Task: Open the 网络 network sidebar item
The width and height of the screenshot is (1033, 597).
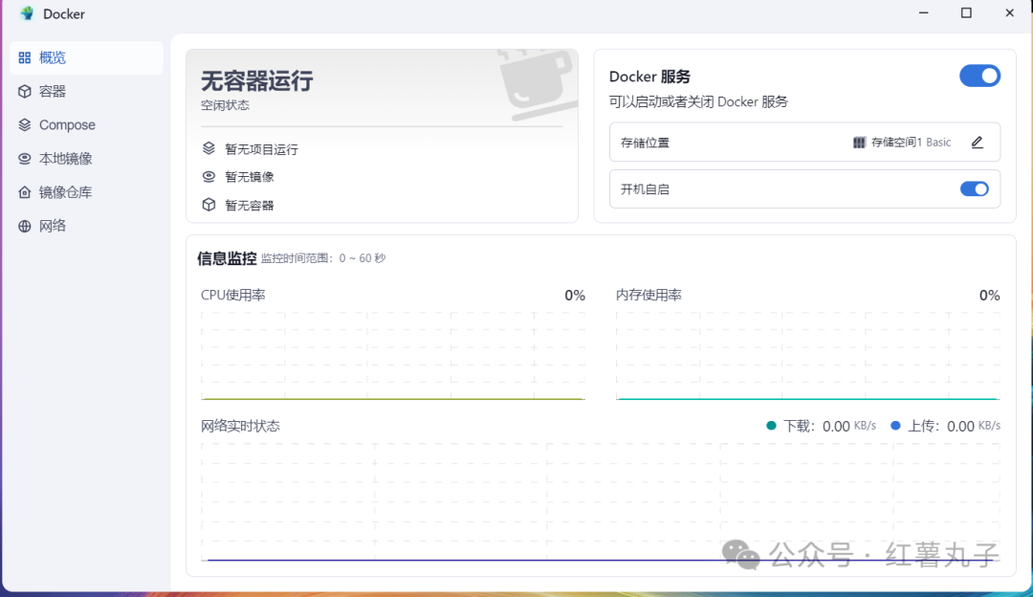Action: [86, 226]
